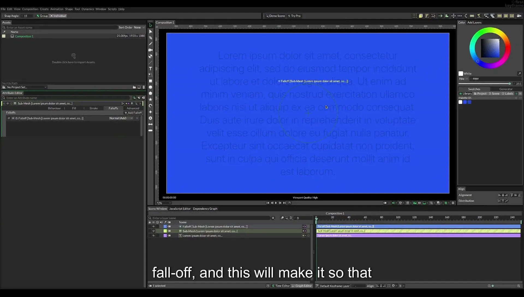Image resolution: width=524 pixels, height=297 pixels.
Task: Pick the Camera tool
Action: [150, 50]
